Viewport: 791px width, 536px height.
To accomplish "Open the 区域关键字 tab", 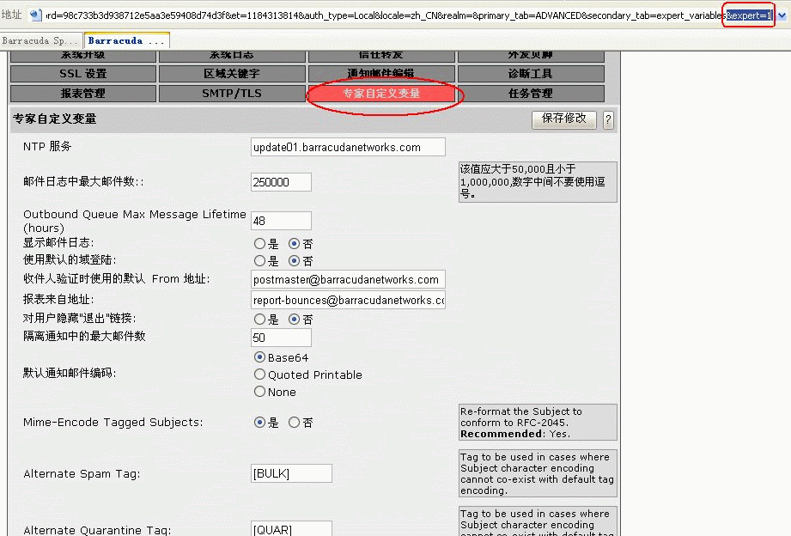I will (x=232, y=75).
